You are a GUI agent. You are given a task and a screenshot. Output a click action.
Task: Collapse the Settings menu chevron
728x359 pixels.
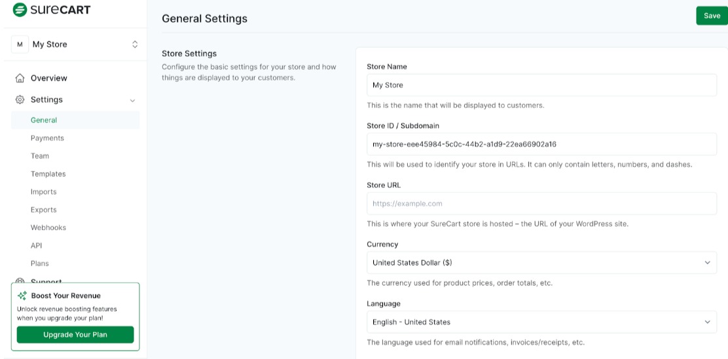(x=132, y=100)
